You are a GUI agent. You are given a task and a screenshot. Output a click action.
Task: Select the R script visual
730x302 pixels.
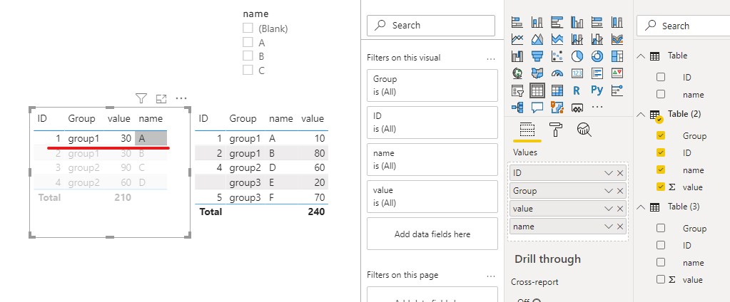pyautogui.click(x=577, y=90)
